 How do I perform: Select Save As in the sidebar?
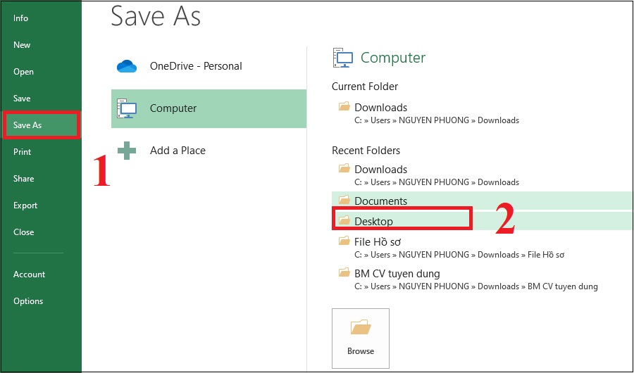pos(27,125)
